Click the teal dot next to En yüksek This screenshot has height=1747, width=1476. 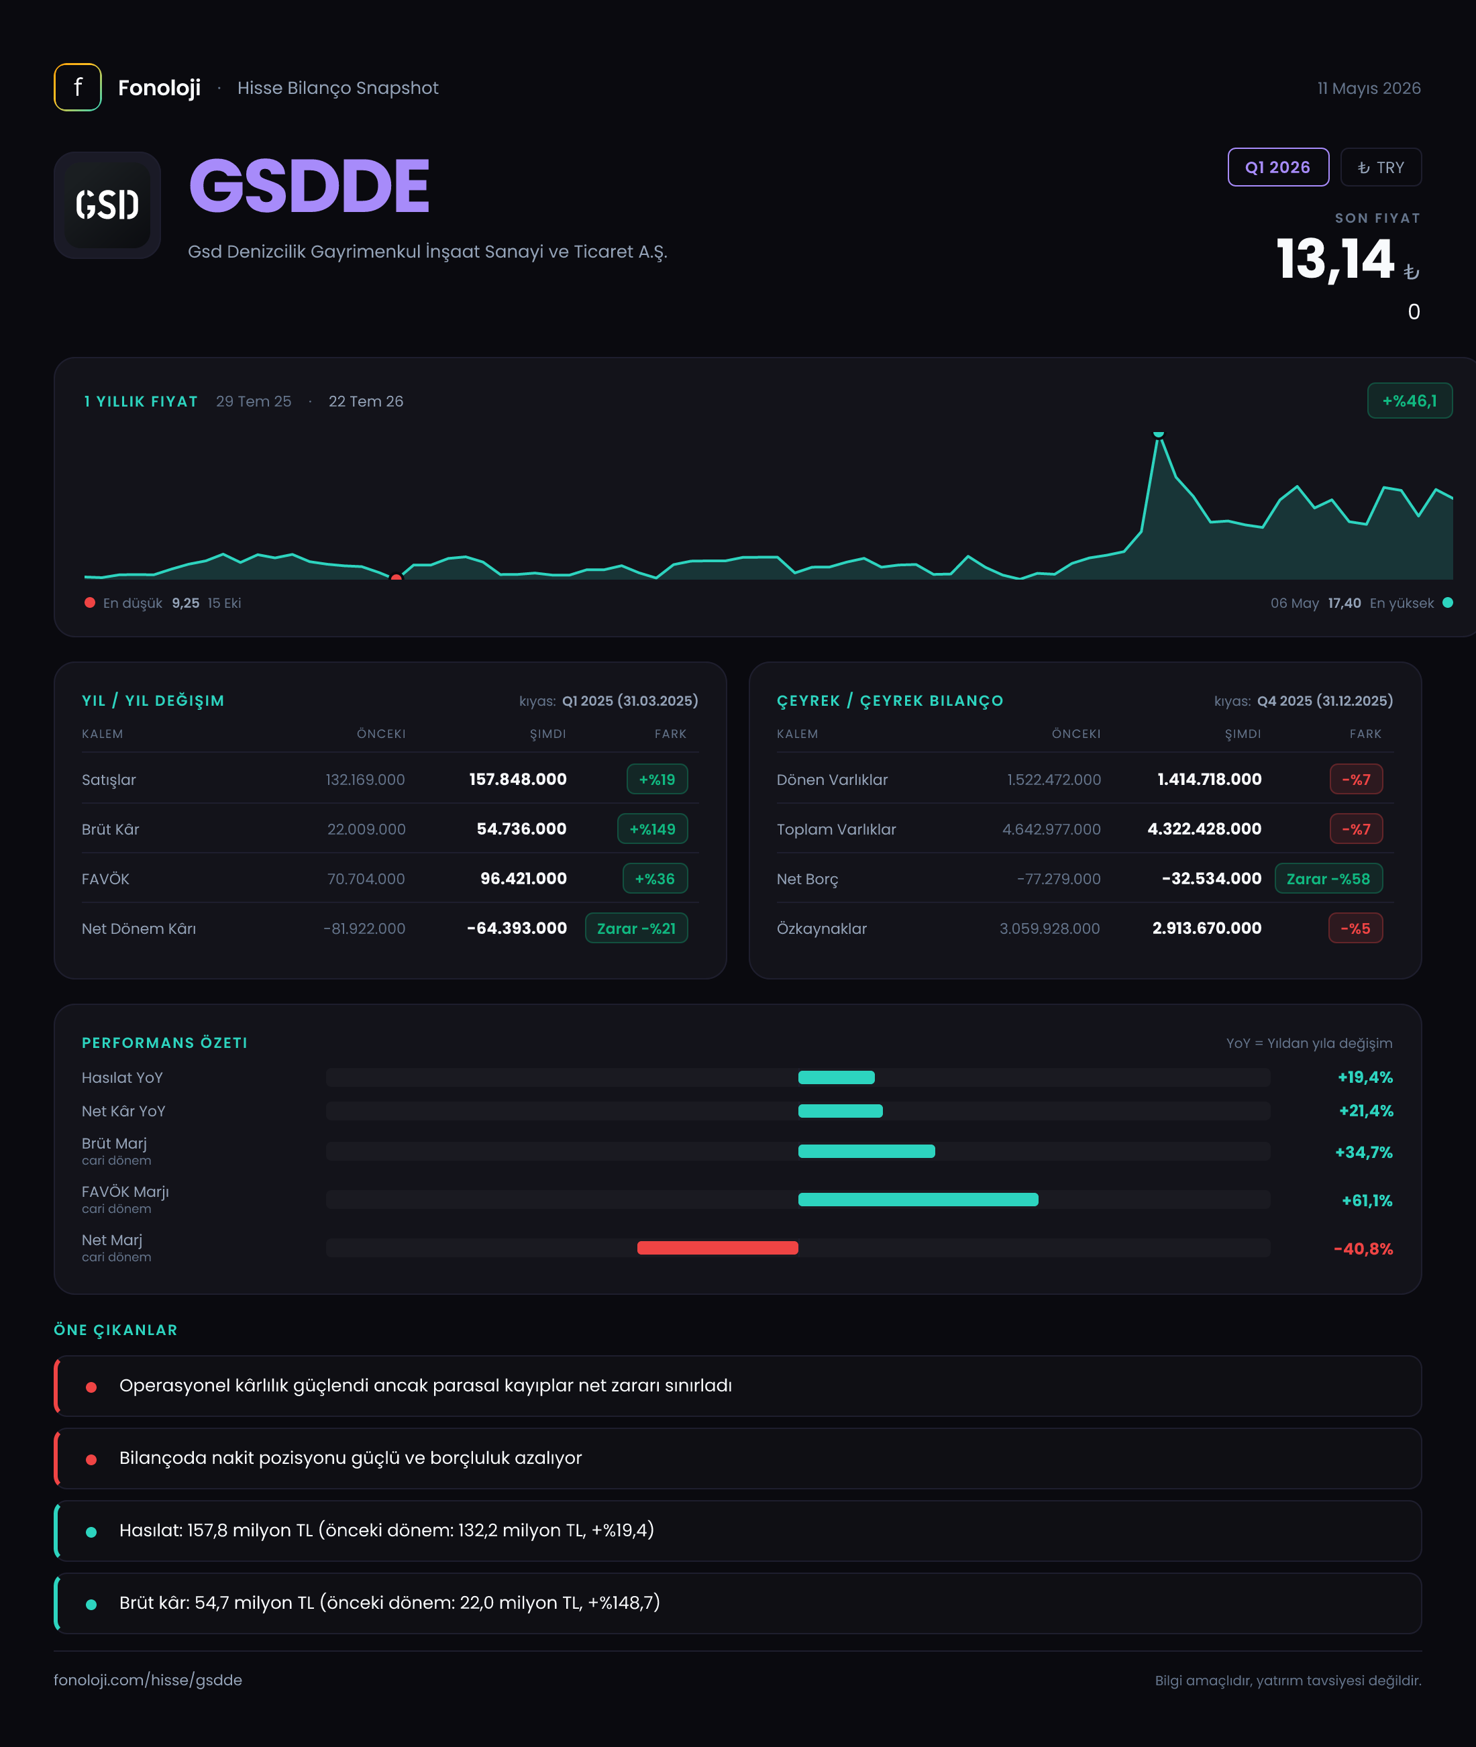coord(1448,602)
